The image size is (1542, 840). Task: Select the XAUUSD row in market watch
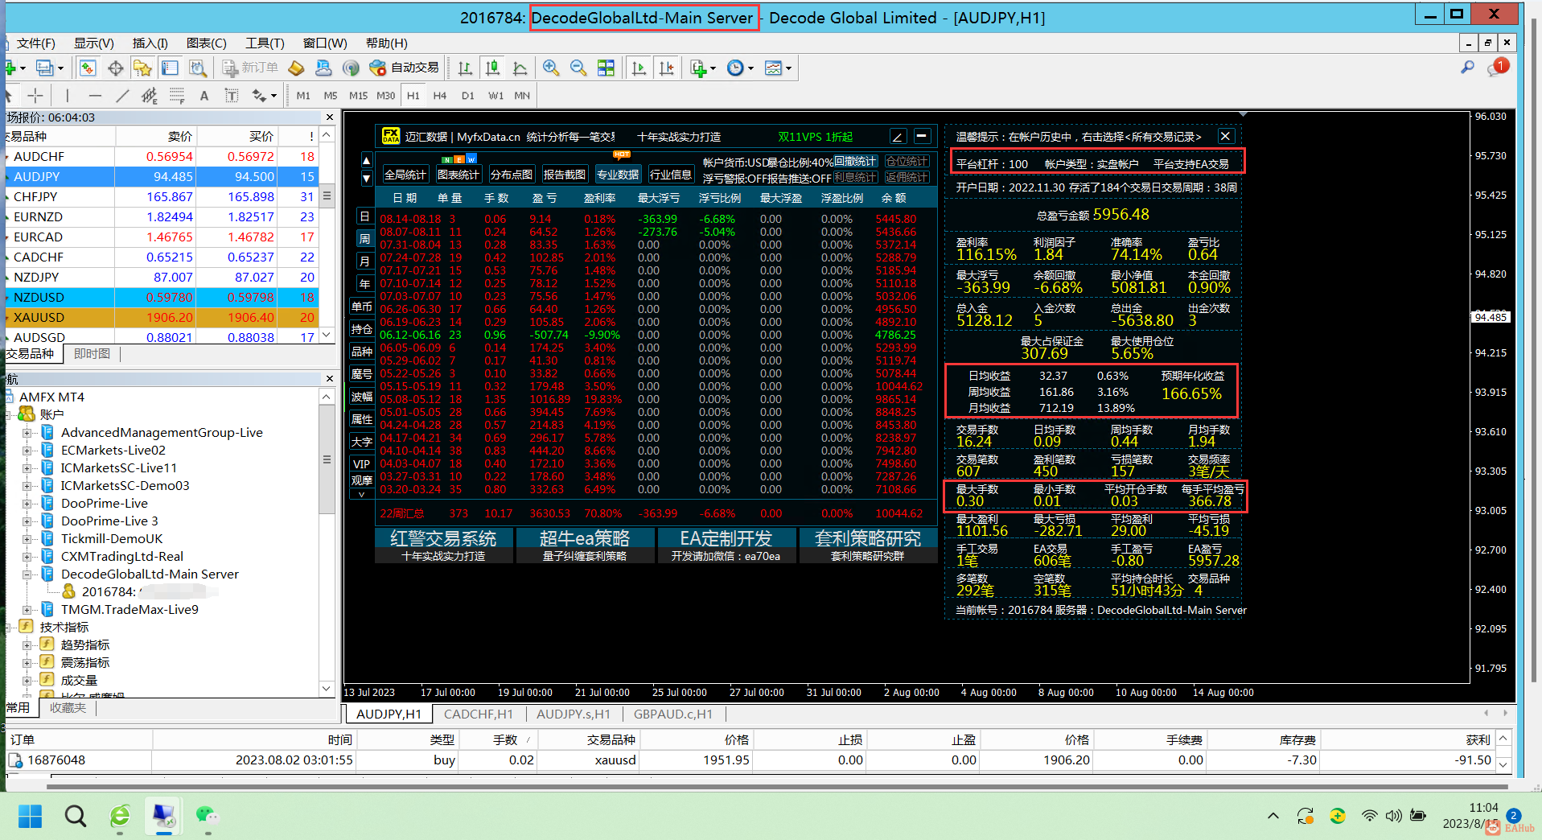click(x=39, y=318)
